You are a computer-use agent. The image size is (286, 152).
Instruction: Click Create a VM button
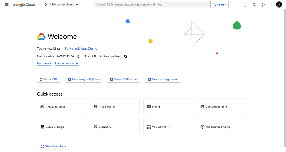(48, 79)
